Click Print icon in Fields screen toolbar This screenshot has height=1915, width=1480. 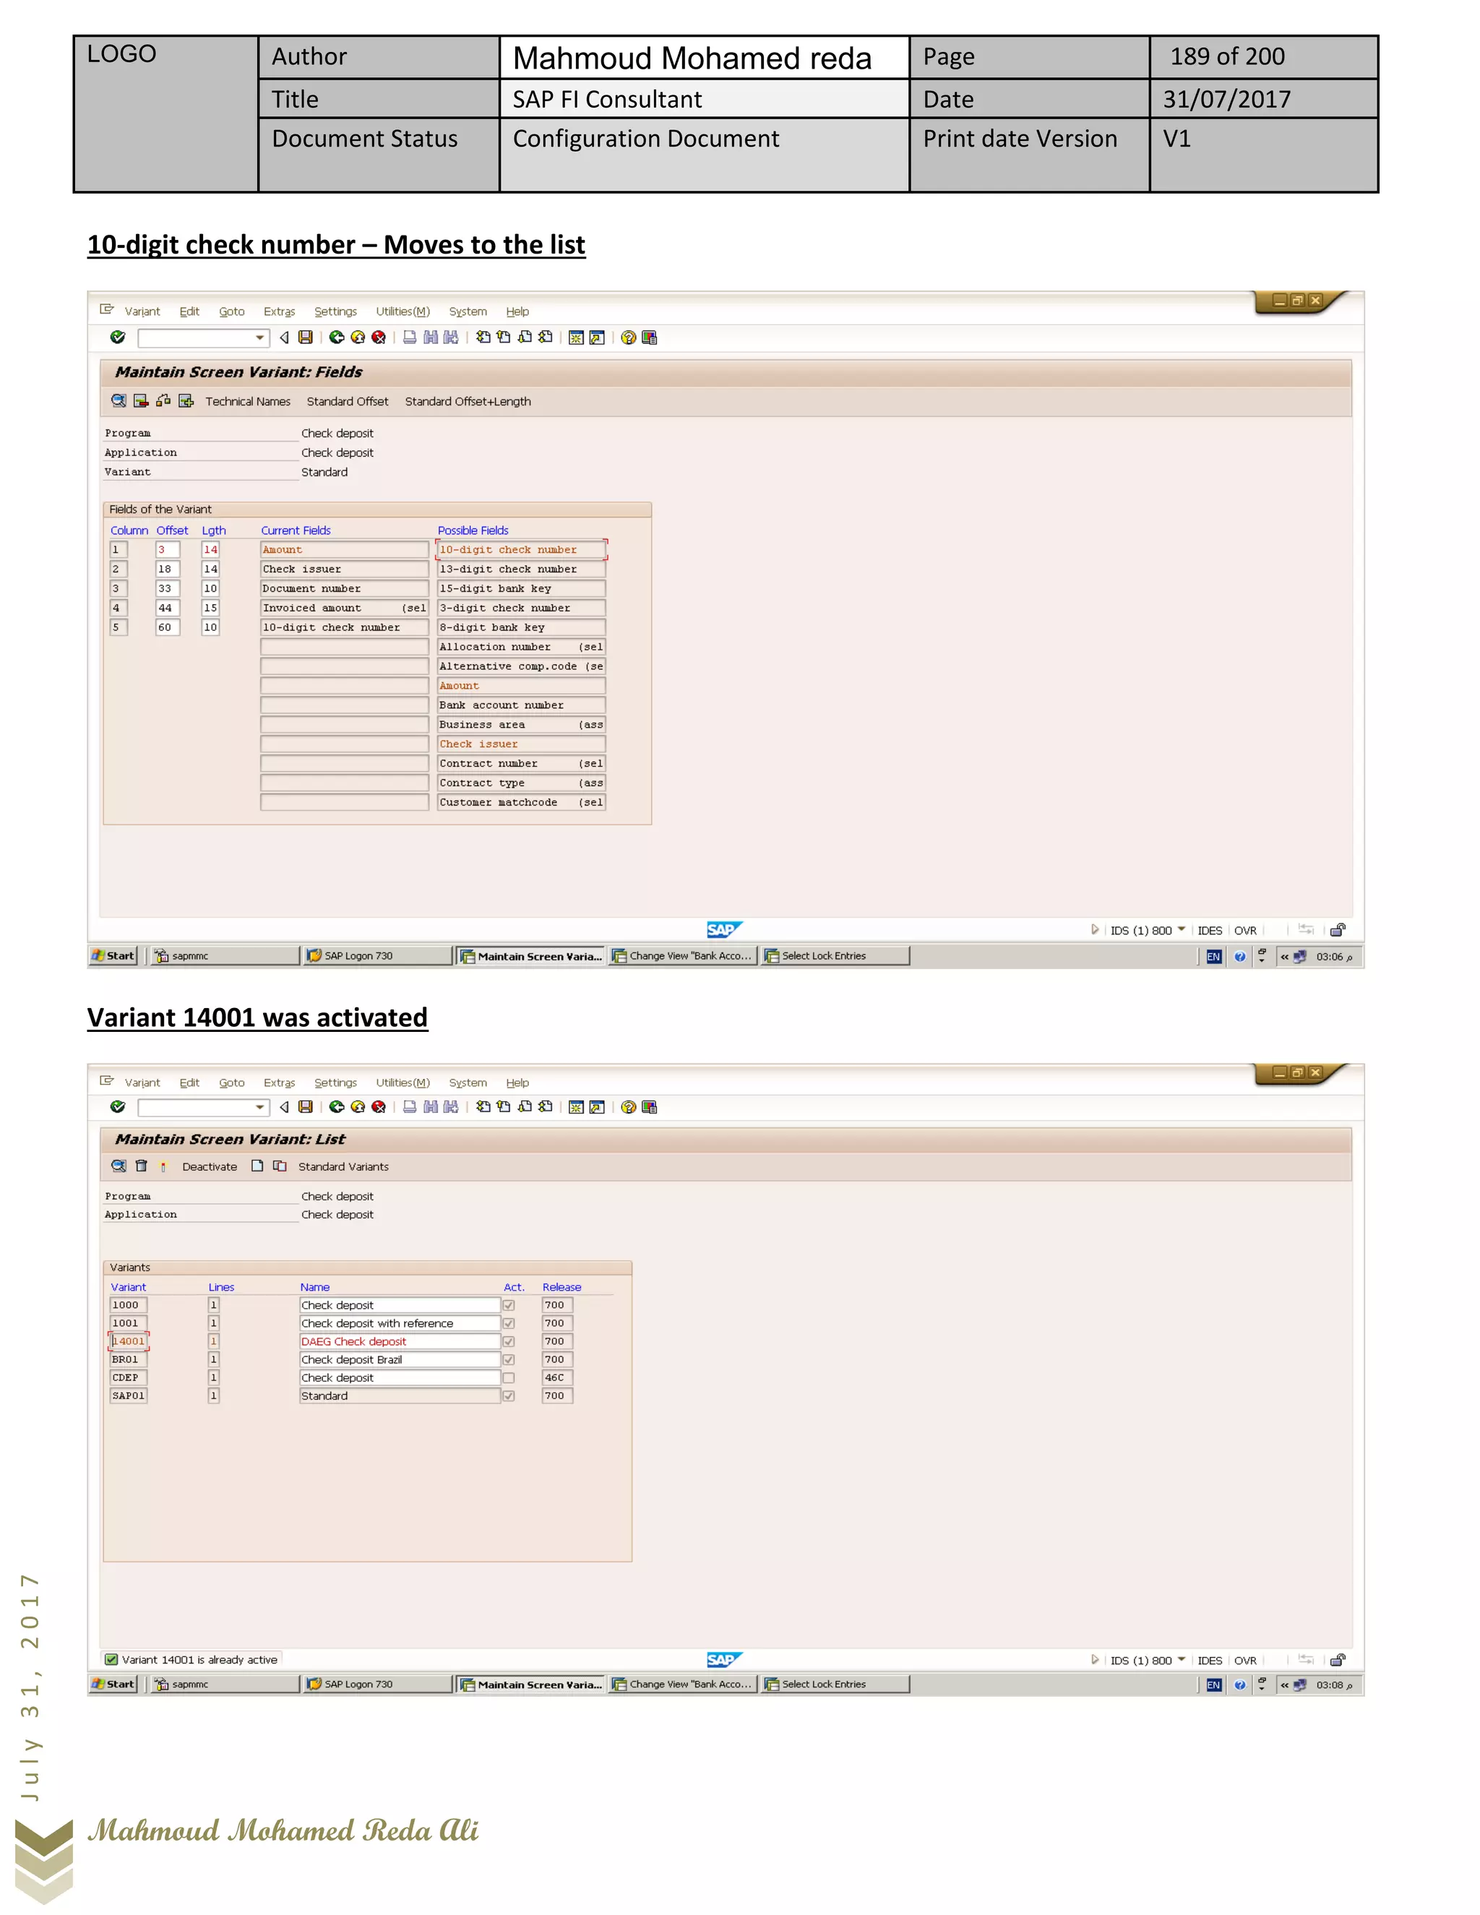tap(410, 337)
